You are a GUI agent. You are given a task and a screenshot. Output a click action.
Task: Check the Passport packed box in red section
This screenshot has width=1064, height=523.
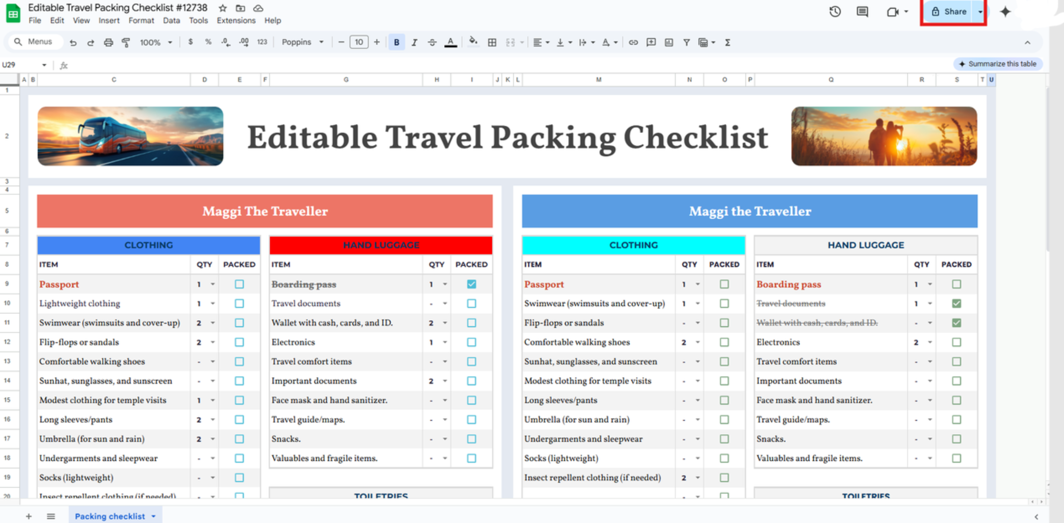[x=239, y=284]
